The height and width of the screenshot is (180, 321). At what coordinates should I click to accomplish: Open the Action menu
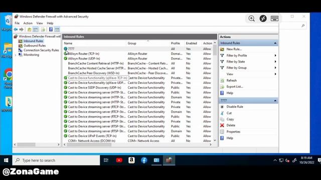click(x=28, y=23)
